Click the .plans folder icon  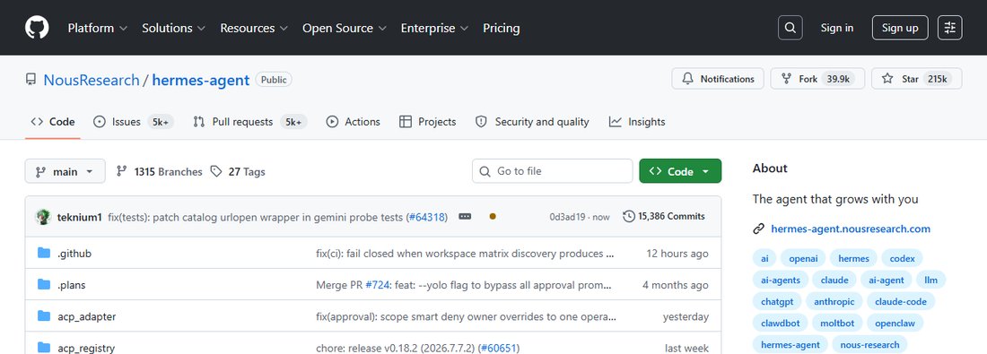click(x=43, y=284)
